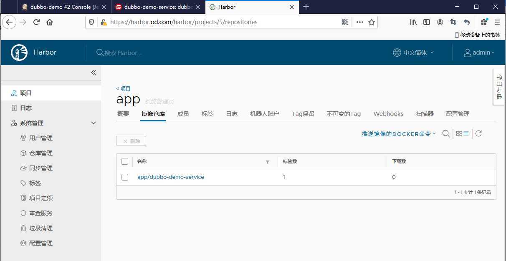Toggle Firefox sidebar view icon
The image size is (506, 261).
427,22
